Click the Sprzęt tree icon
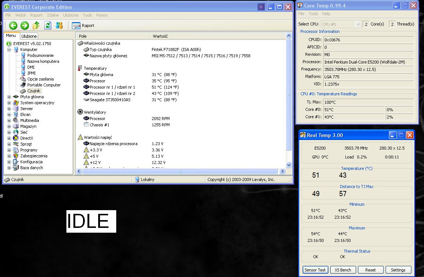Image resolution: width=424 pixels, height=277 pixels. pyautogui.click(x=16, y=144)
